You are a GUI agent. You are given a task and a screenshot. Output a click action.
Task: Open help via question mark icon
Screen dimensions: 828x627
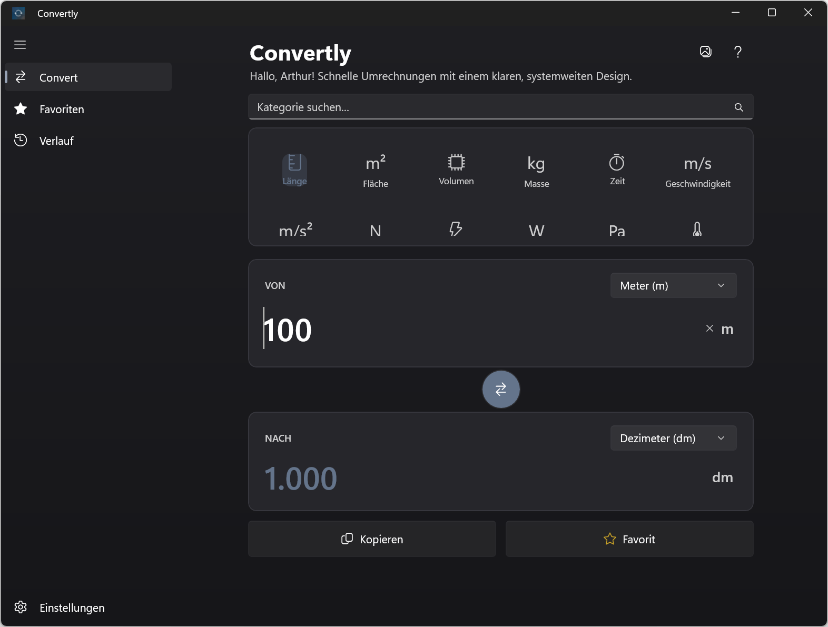click(x=738, y=52)
